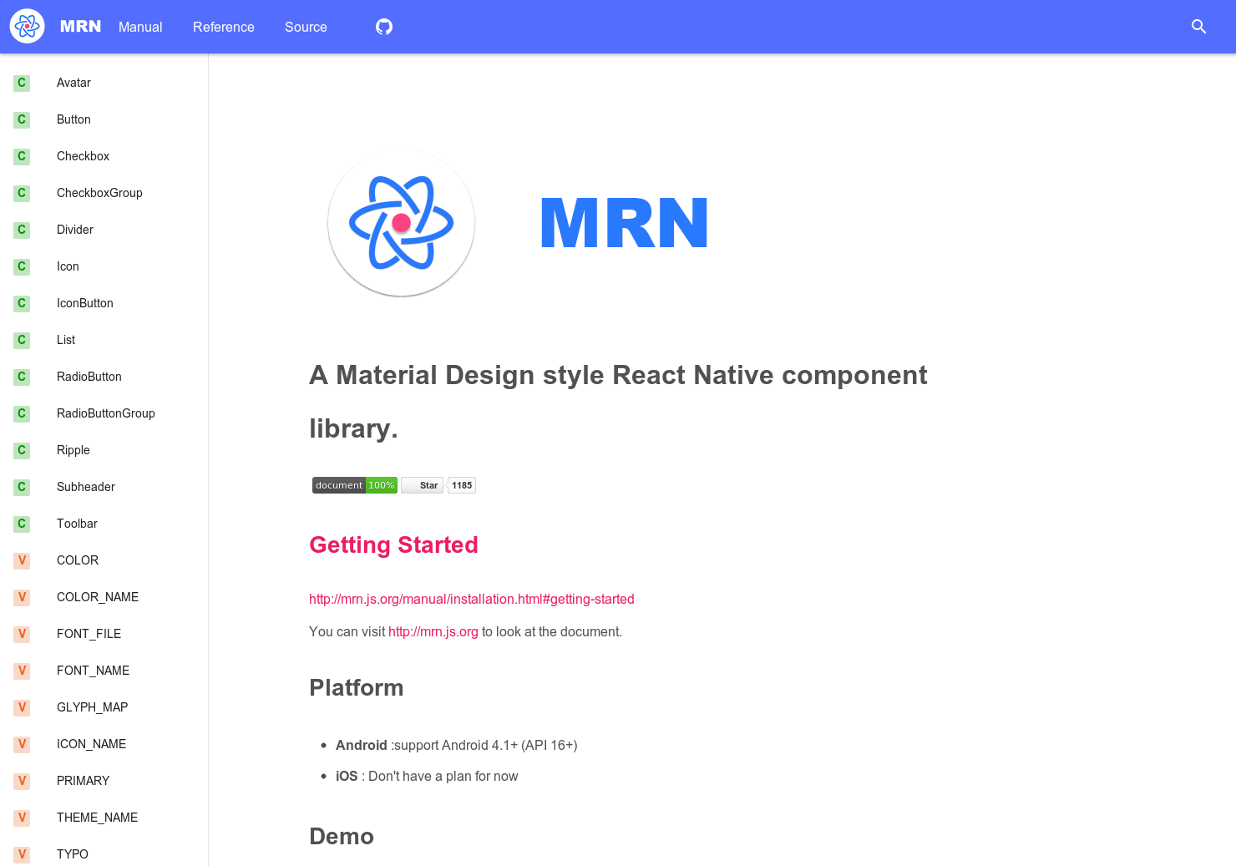Open the GLYPH_MAP variable entry
Image resolution: width=1236 pixels, height=866 pixels.
[x=92, y=707]
